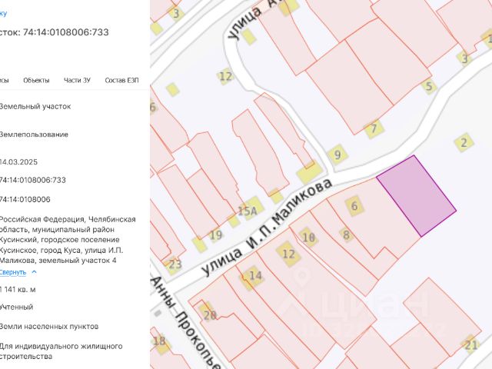Click house marker number 10
Image resolution: width=492 pixels, height=369 pixels.
[308, 238]
